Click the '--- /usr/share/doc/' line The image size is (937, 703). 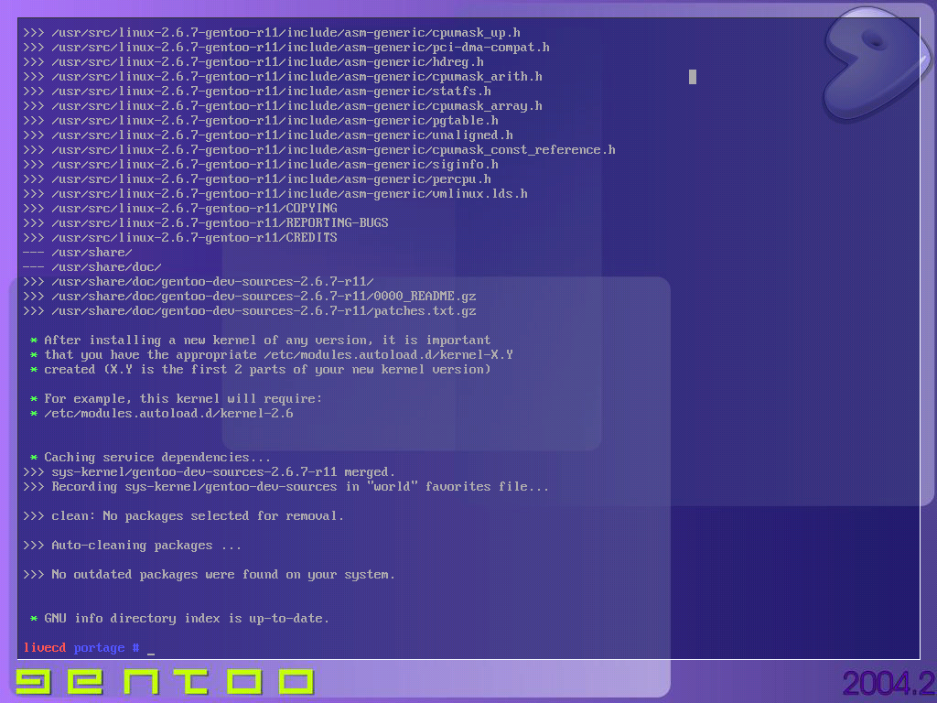[92, 266]
